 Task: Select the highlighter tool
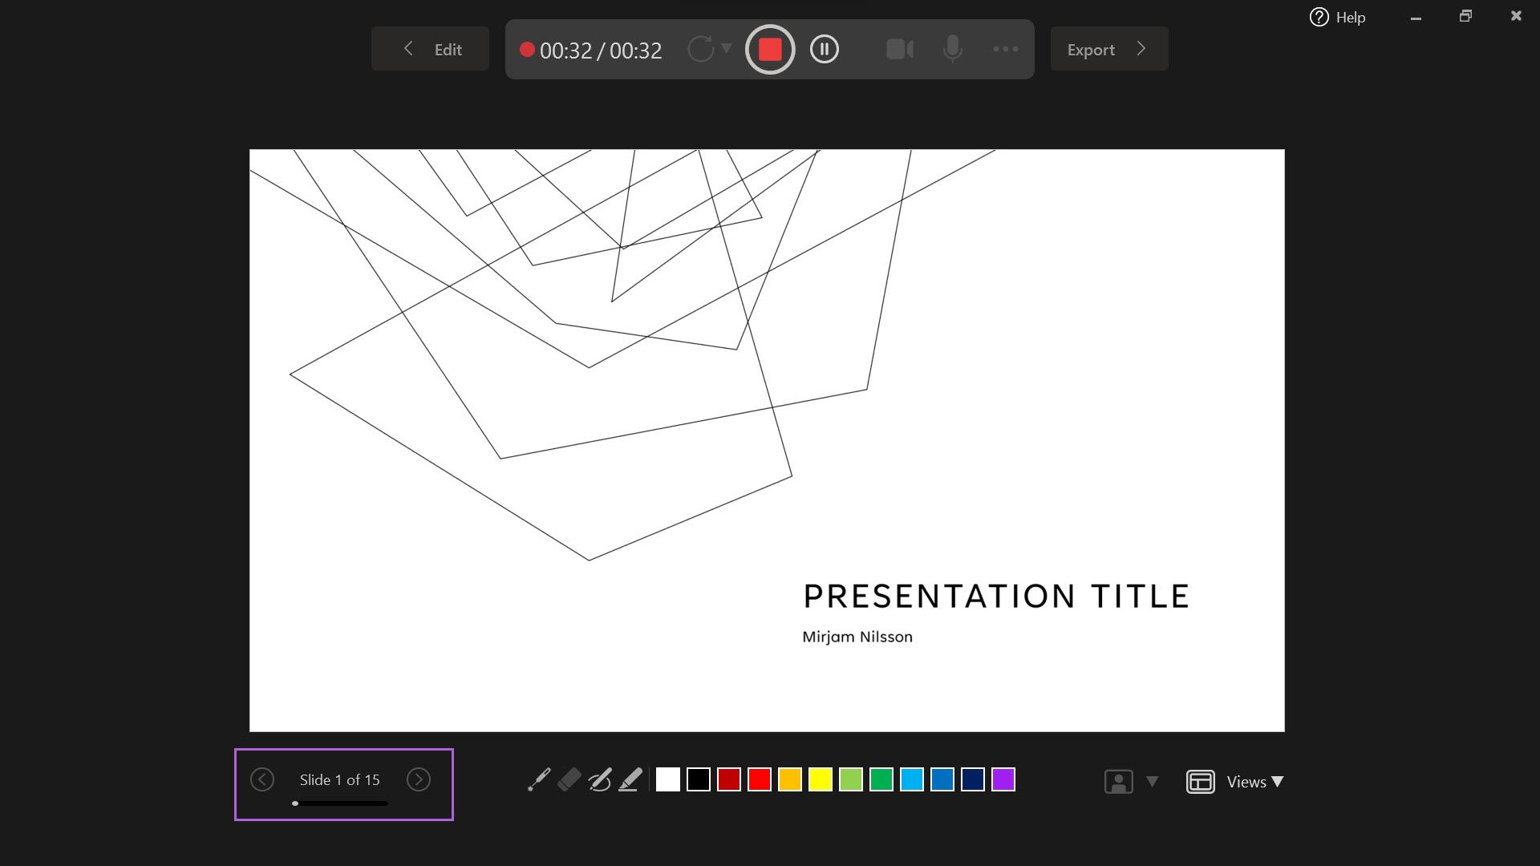631,779
